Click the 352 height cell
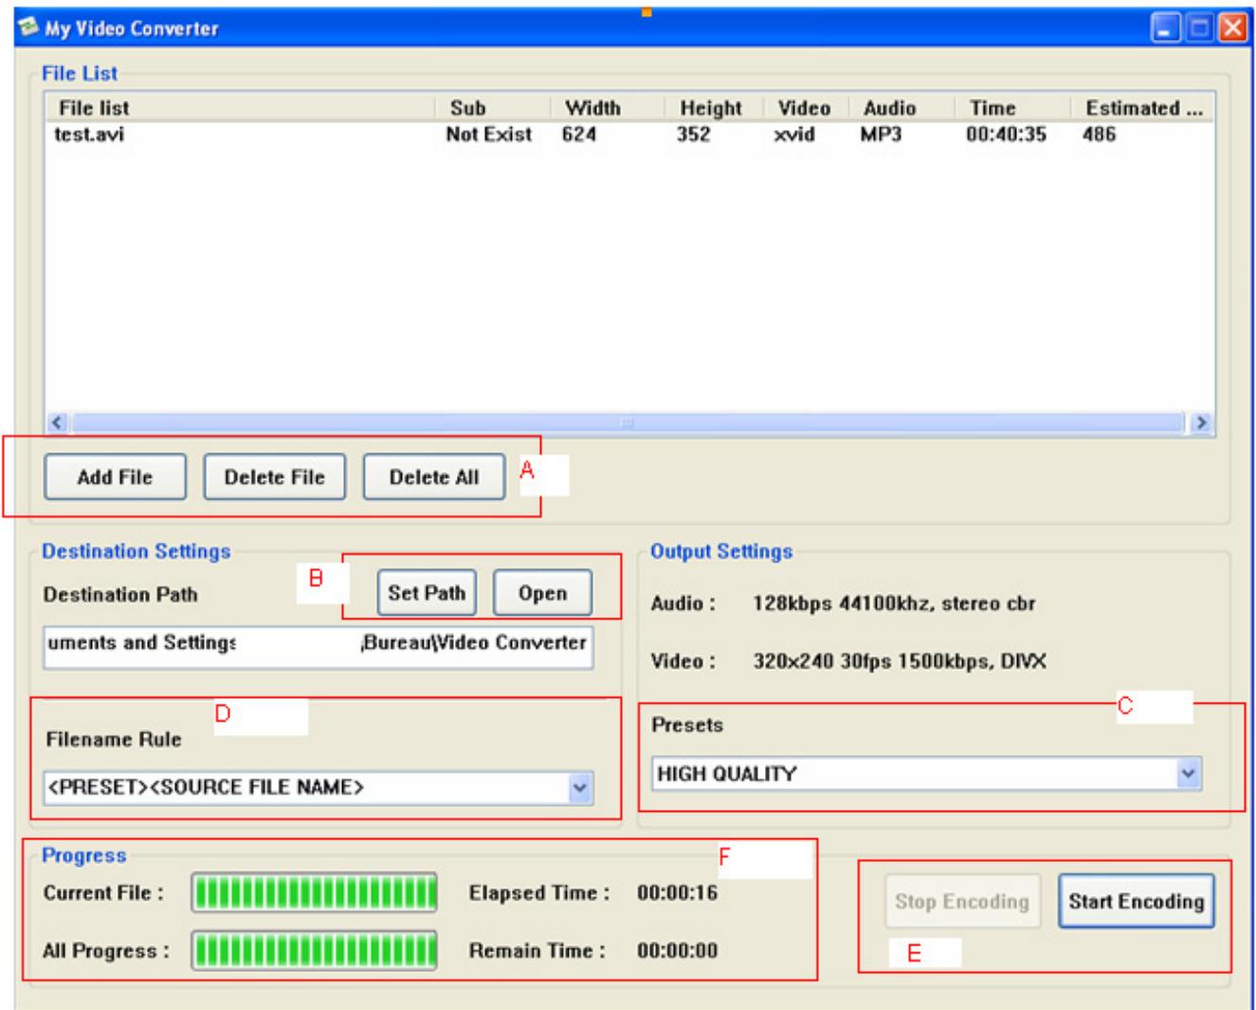 click(693, 135)
